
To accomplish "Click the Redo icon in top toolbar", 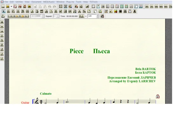I will pos(54,6).
